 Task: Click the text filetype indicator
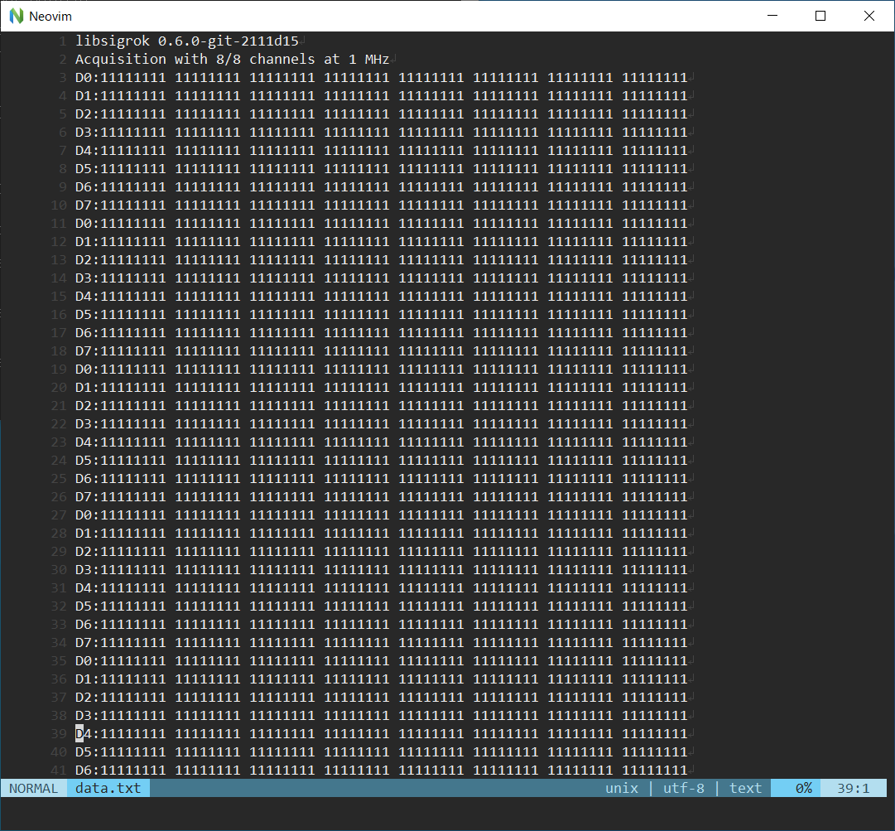click(745, 788)
